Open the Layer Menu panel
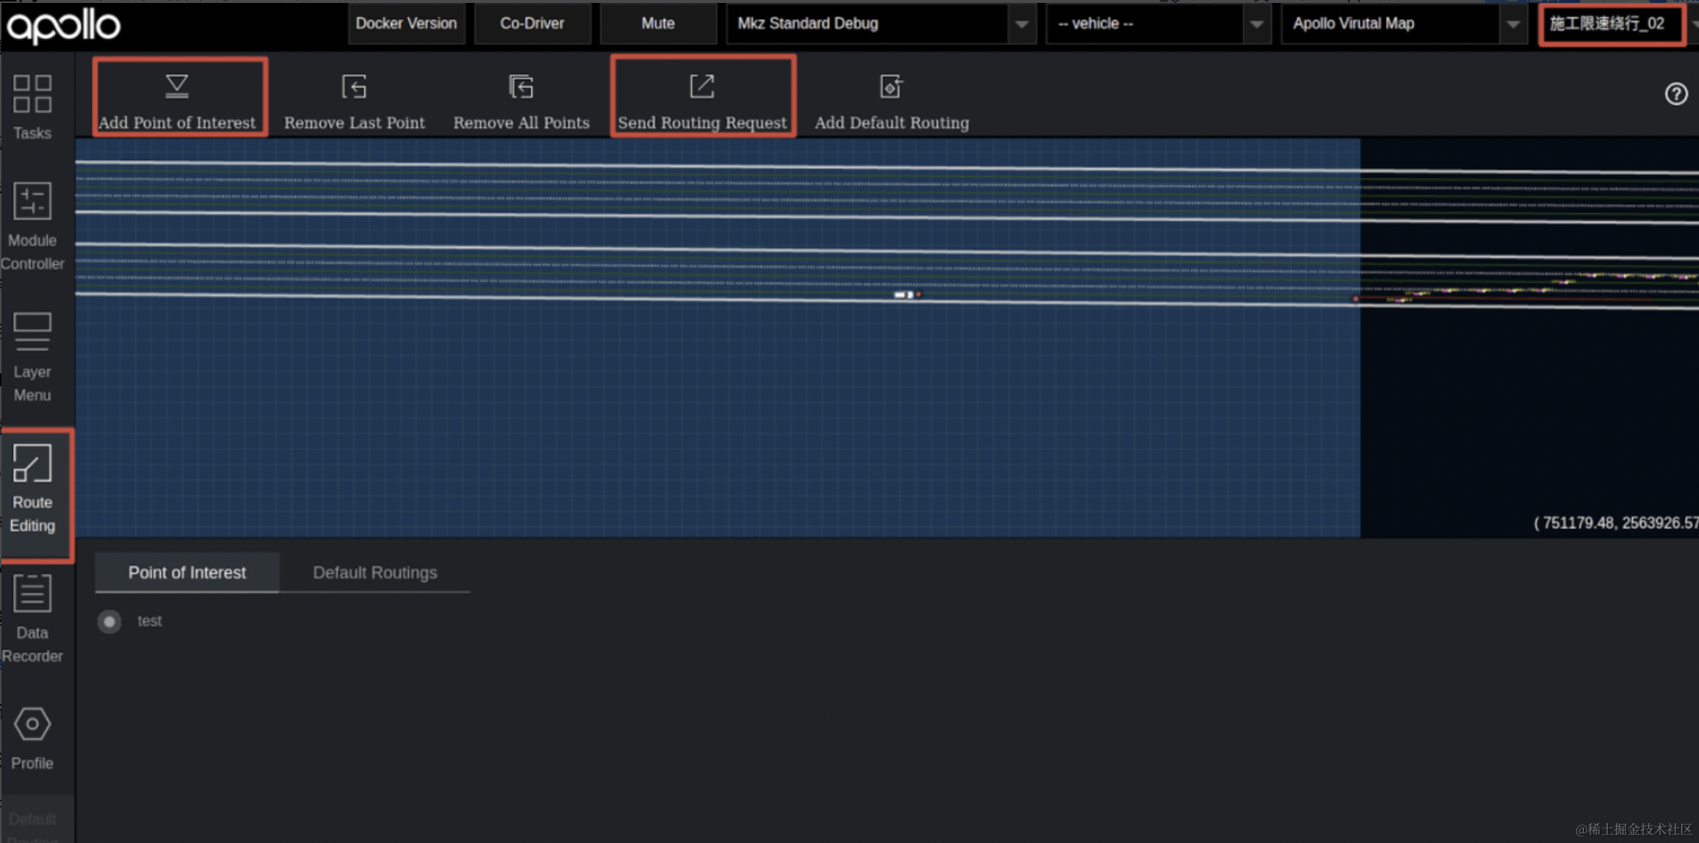 (x=32, y=358)
